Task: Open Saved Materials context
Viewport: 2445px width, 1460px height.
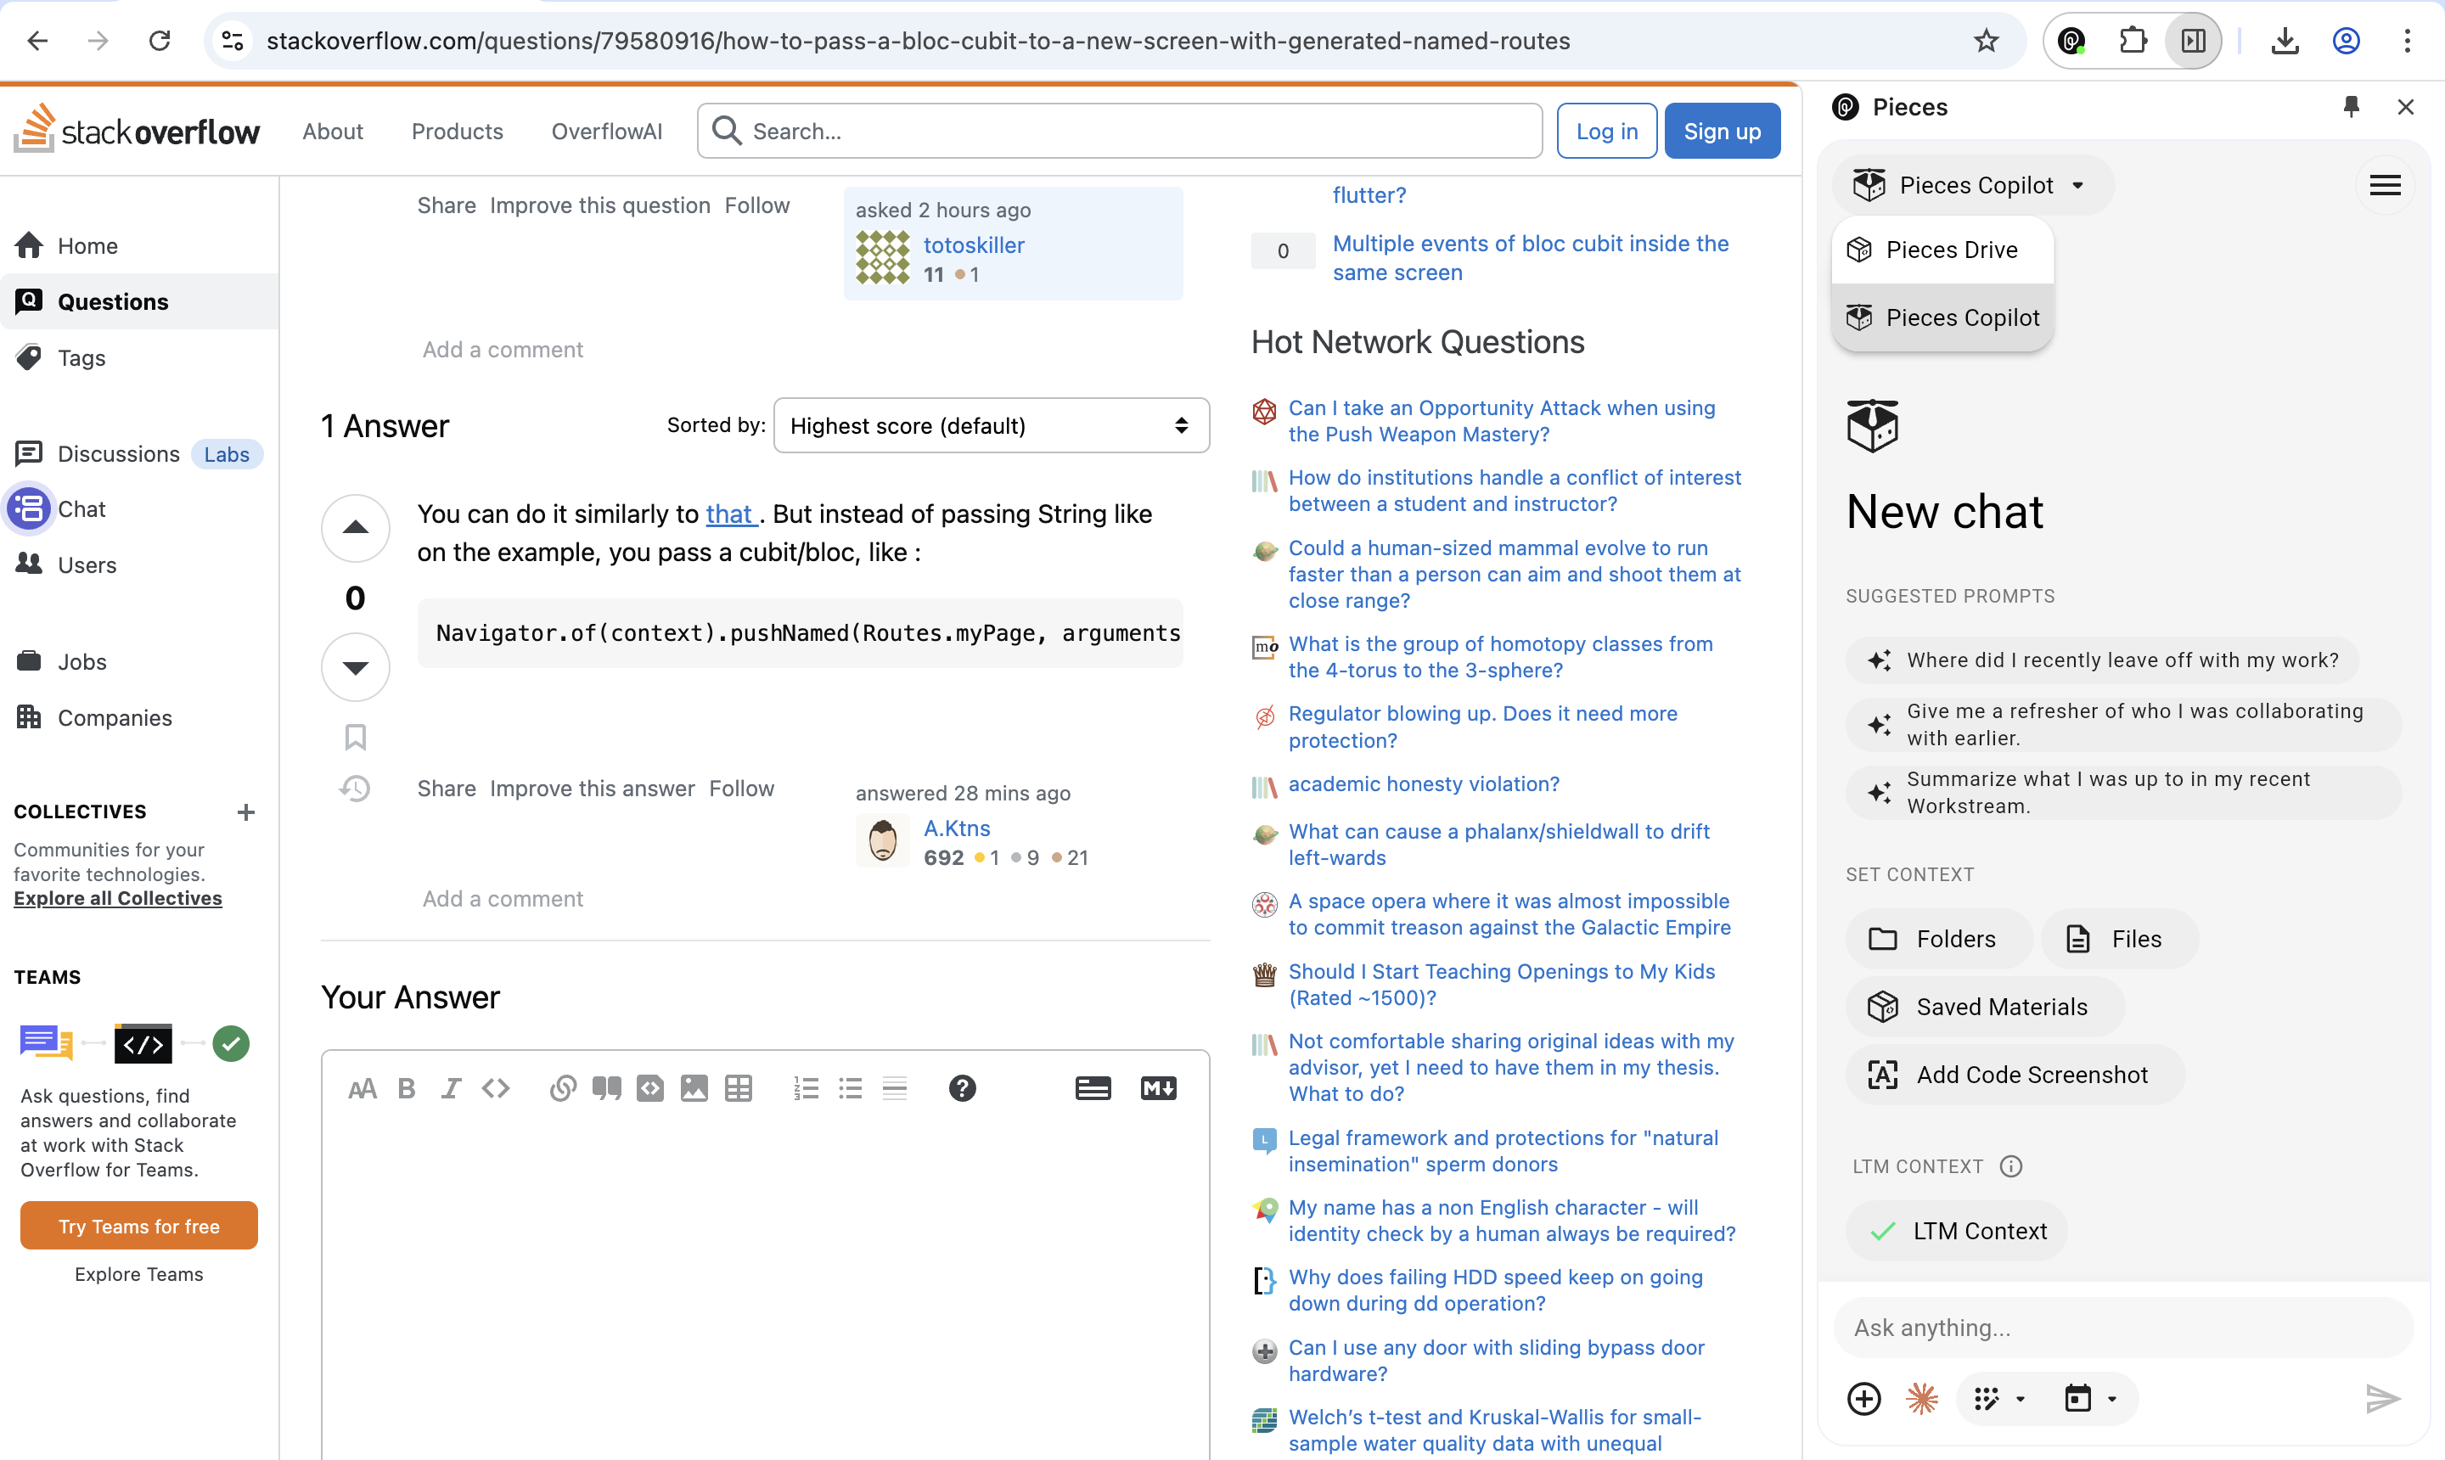Action: tap(1985, 1007)
